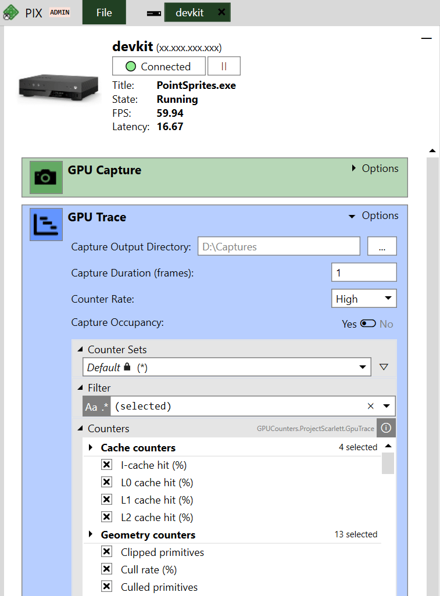Toggle the Capture Occupancy switch
Screen dimensions: 440x596
pos(368,324)
